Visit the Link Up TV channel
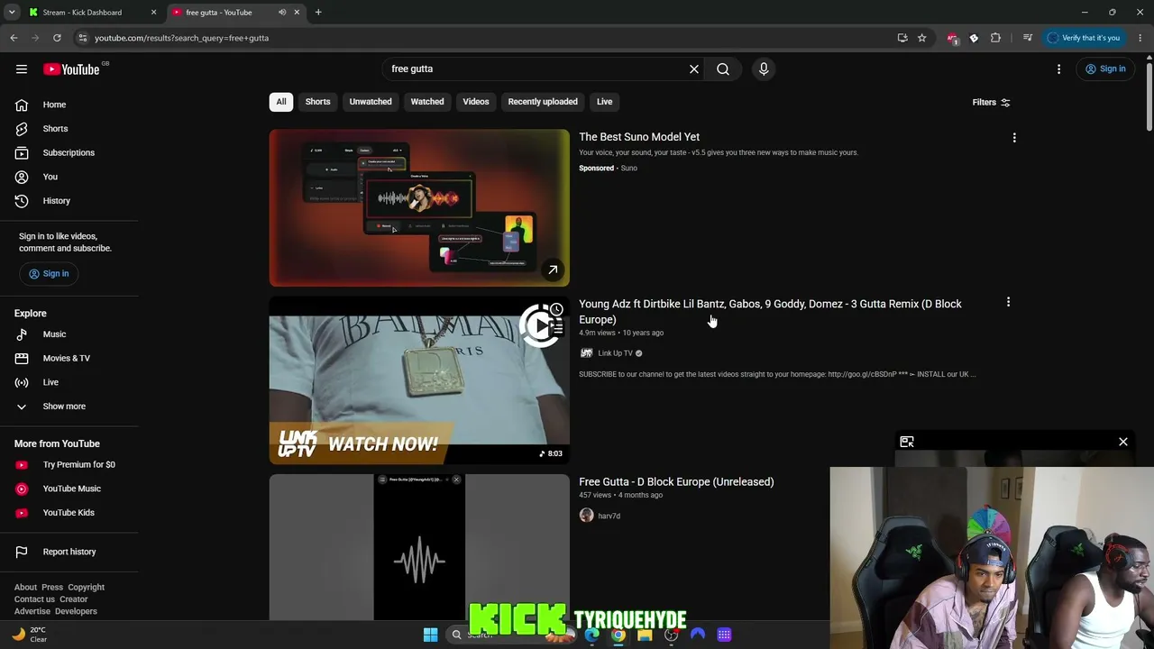Viewport: 1154px width, 649px height. [615, 353]
